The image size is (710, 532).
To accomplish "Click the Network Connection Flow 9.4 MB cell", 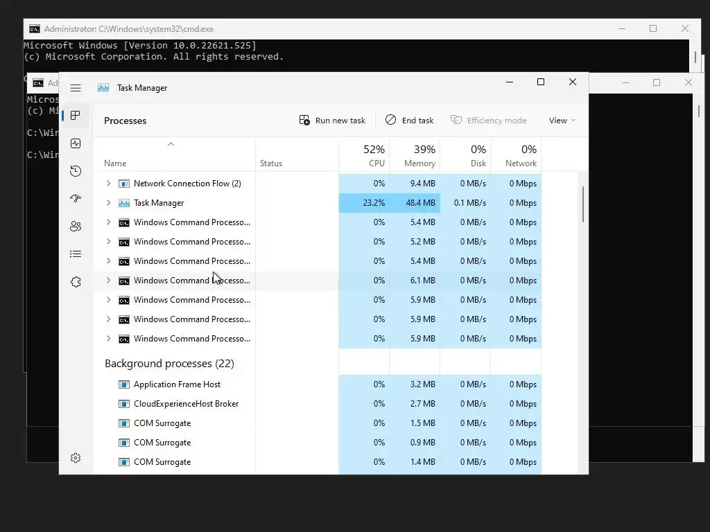I will tap(415, 183).
